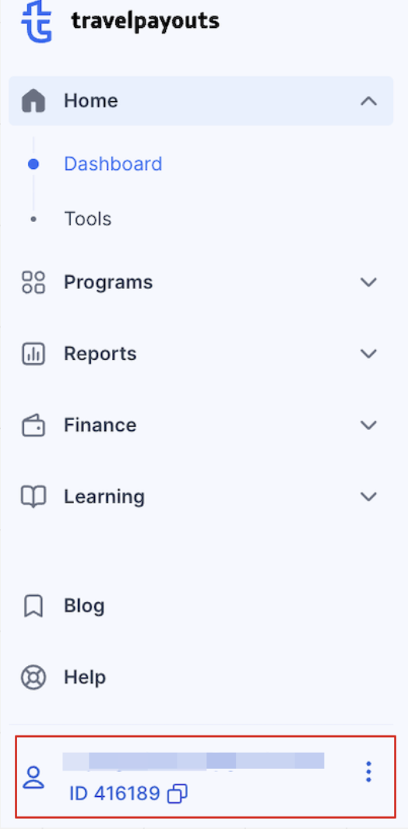Open the Blog link
The image size is (408, 829).
[84, 606]
